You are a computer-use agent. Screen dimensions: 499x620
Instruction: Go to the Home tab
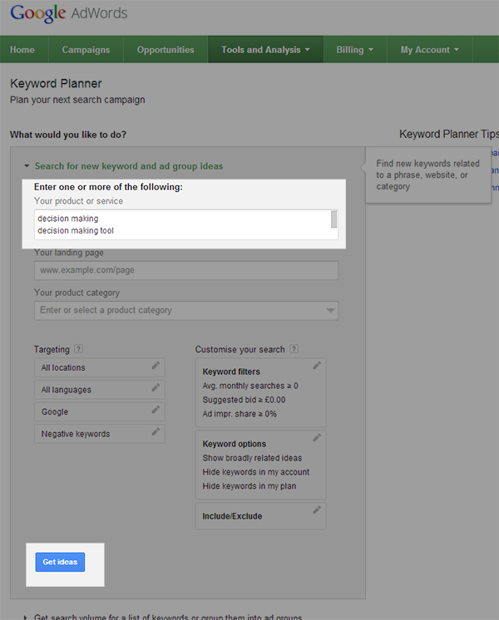(22, 50)
